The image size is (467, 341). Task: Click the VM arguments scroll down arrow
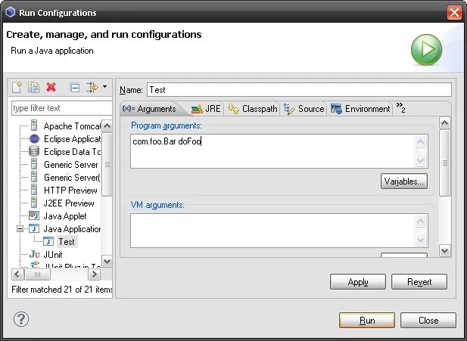pyautogui.click(x=421, y=240)
